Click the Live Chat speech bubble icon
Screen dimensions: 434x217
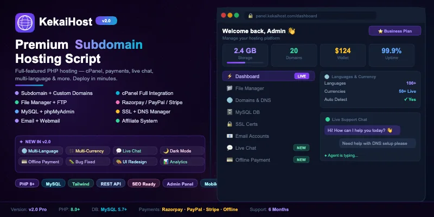coord(229,148)
